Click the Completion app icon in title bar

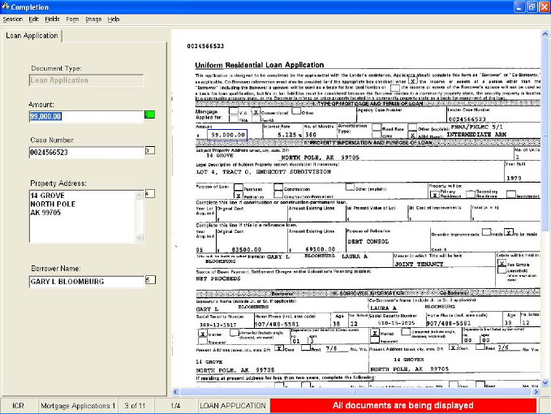6,6
